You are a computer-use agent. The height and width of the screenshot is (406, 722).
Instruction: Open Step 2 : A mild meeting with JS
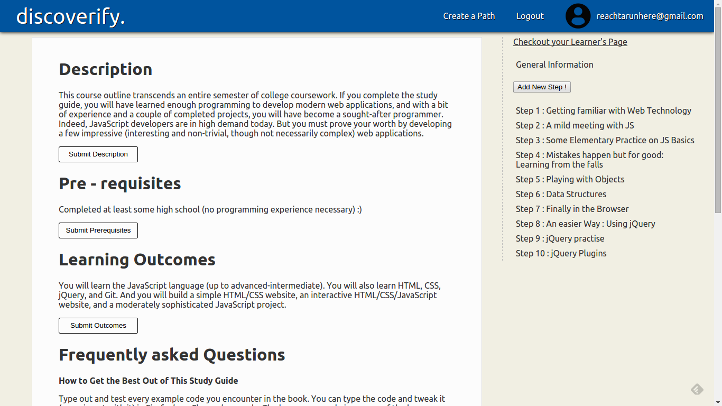pos(575,125)
